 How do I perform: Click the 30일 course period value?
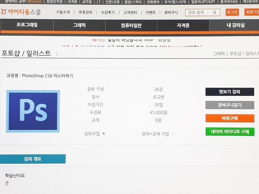(x=158, y=105)
